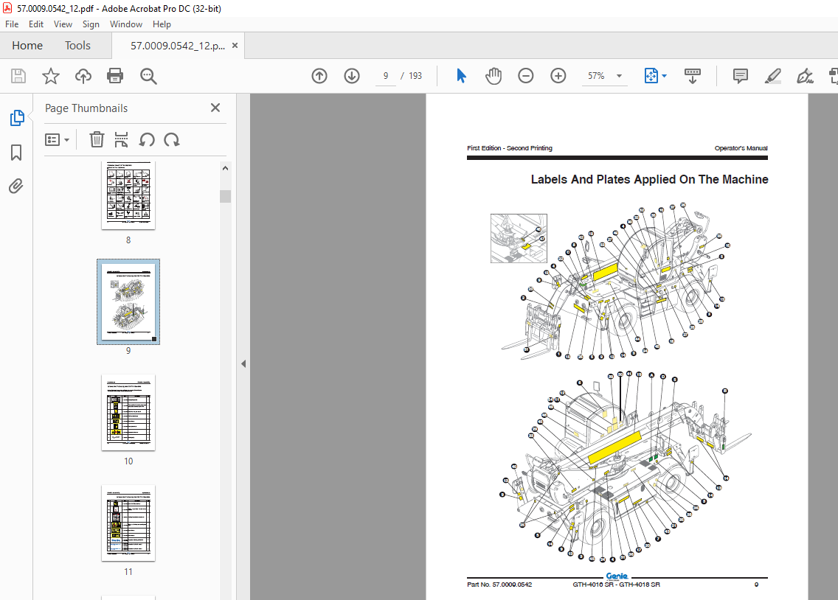Go to the previous page

pos(319,76)
